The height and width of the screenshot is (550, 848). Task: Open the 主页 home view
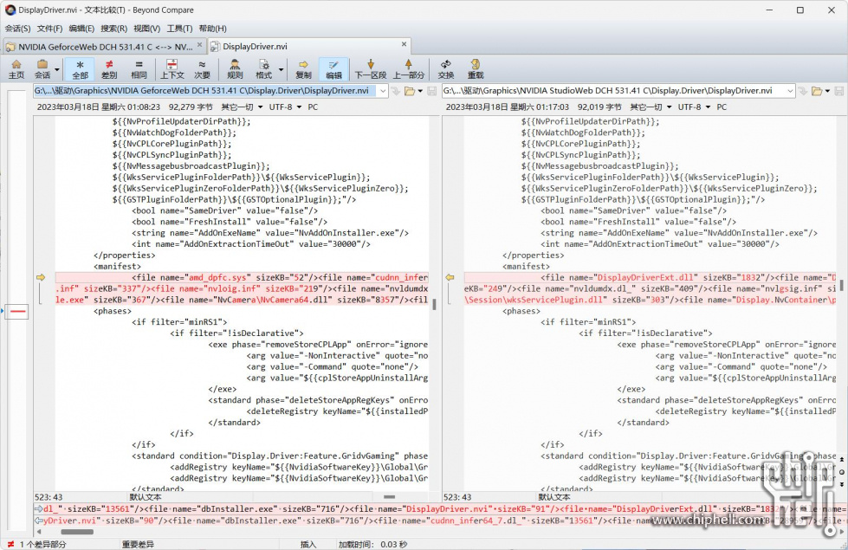pos(16,69)
